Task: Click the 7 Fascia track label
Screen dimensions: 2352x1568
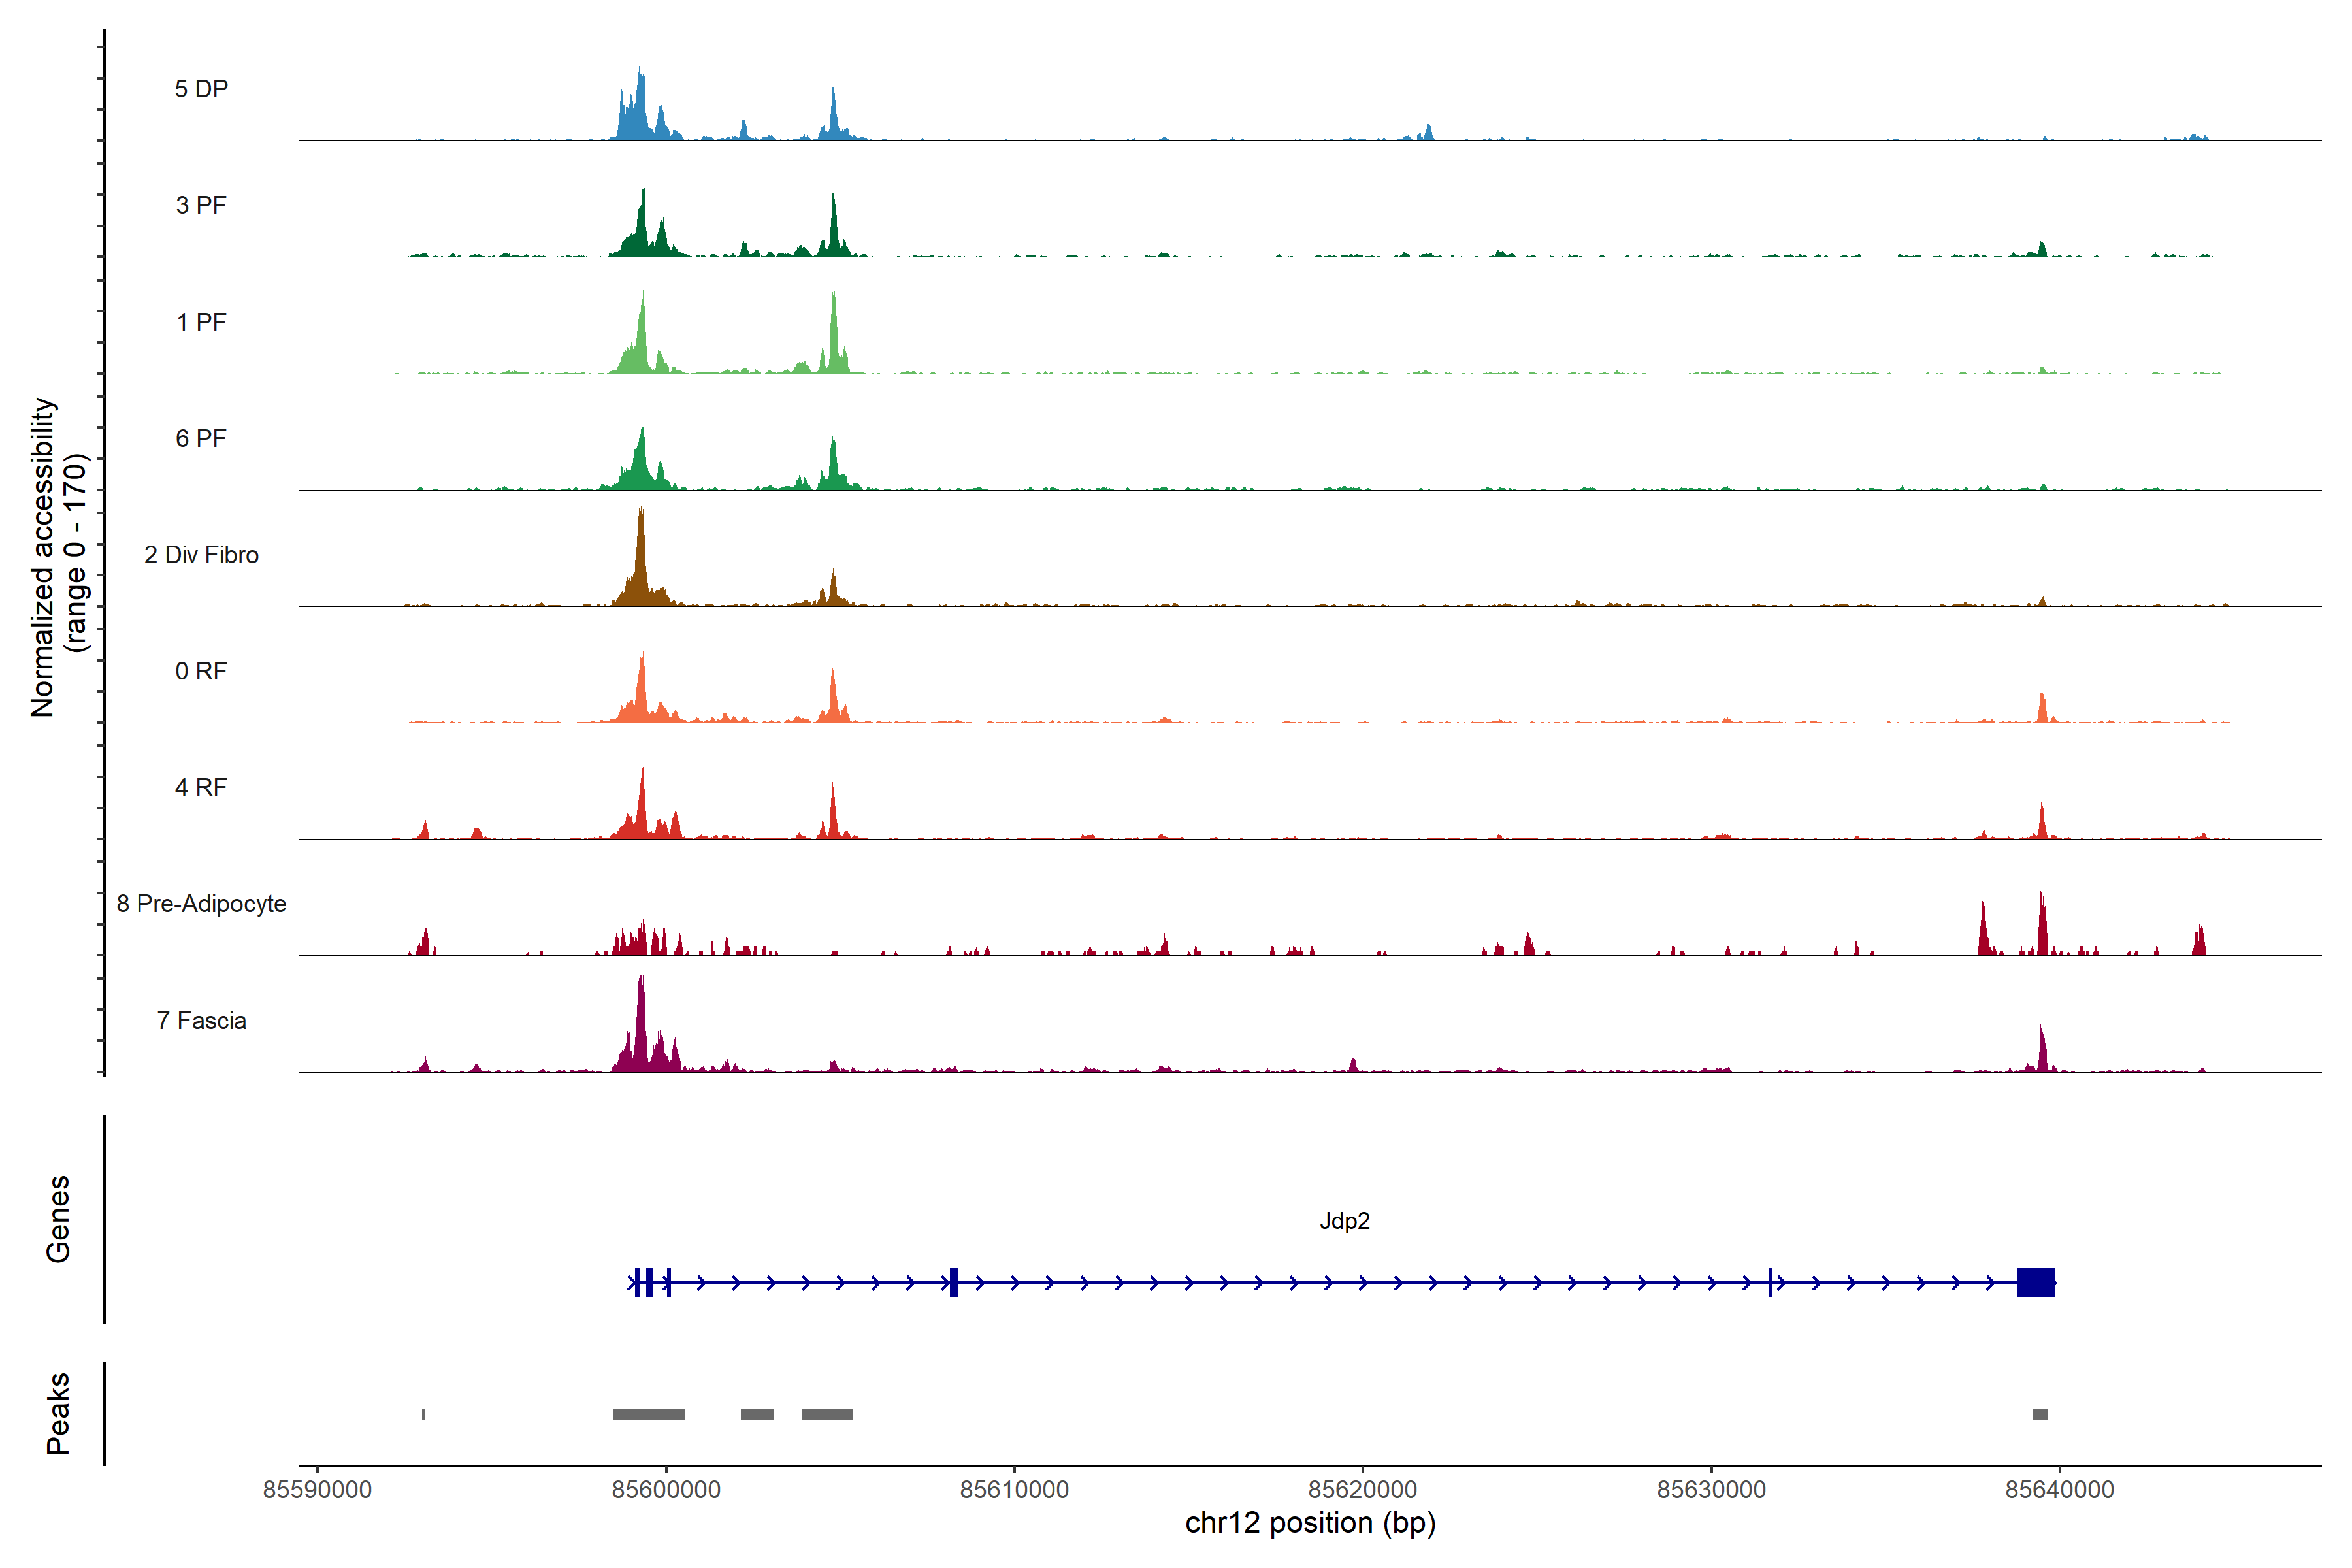Action: pos(201,1020)
